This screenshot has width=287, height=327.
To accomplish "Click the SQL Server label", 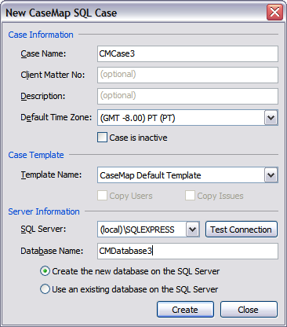I will [43, 229].
